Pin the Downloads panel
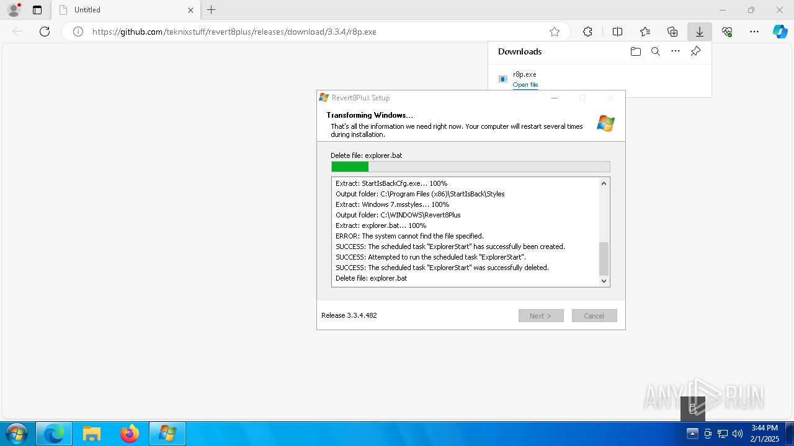Screen dimensions: 794x446 pos(695,51)
